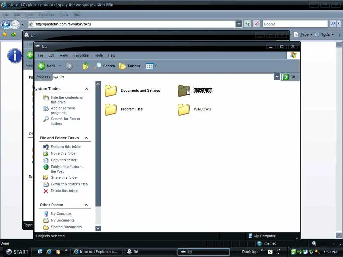Screen dimensions: 343x257
Task: Click Rename this folder
Action: [x=66, y=147]
